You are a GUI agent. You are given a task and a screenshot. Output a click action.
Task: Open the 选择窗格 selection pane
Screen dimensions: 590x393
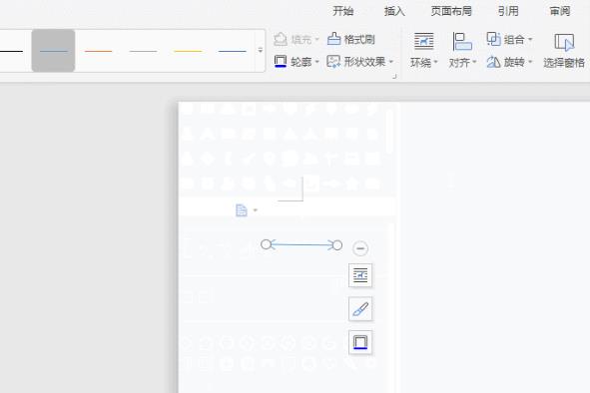(564, 51)
